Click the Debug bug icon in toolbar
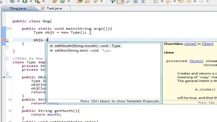 pyautogui.click(x=12, y=1)
